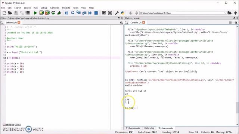Browse tabs in the IPython console pane
The width and height of the screenshot is (239, 134).
pos(126,23)
